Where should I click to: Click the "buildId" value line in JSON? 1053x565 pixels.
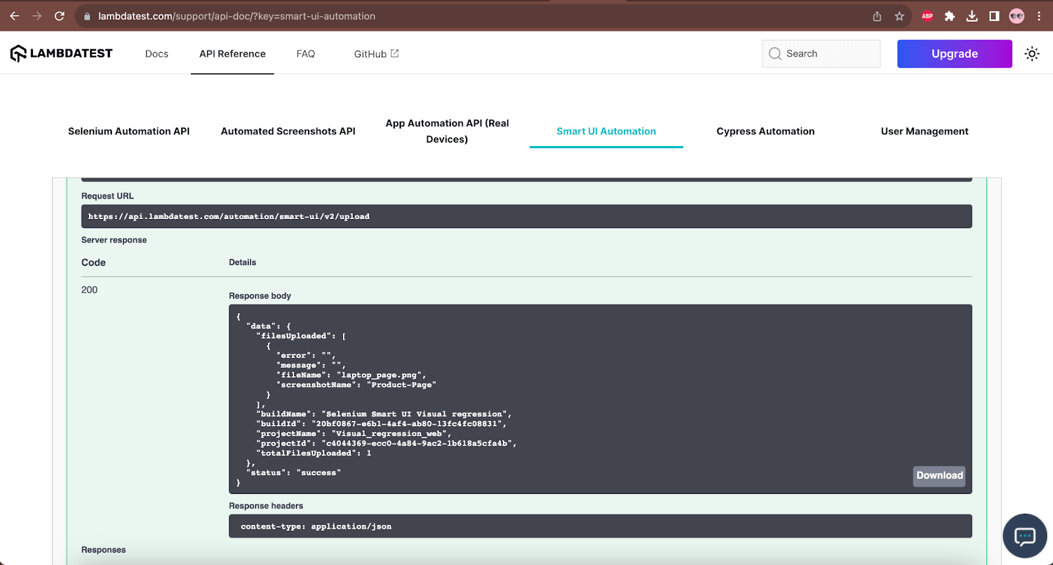click(381, 424)
